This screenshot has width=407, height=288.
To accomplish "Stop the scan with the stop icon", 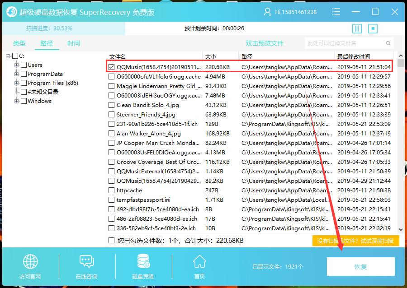I will [373, 28].
